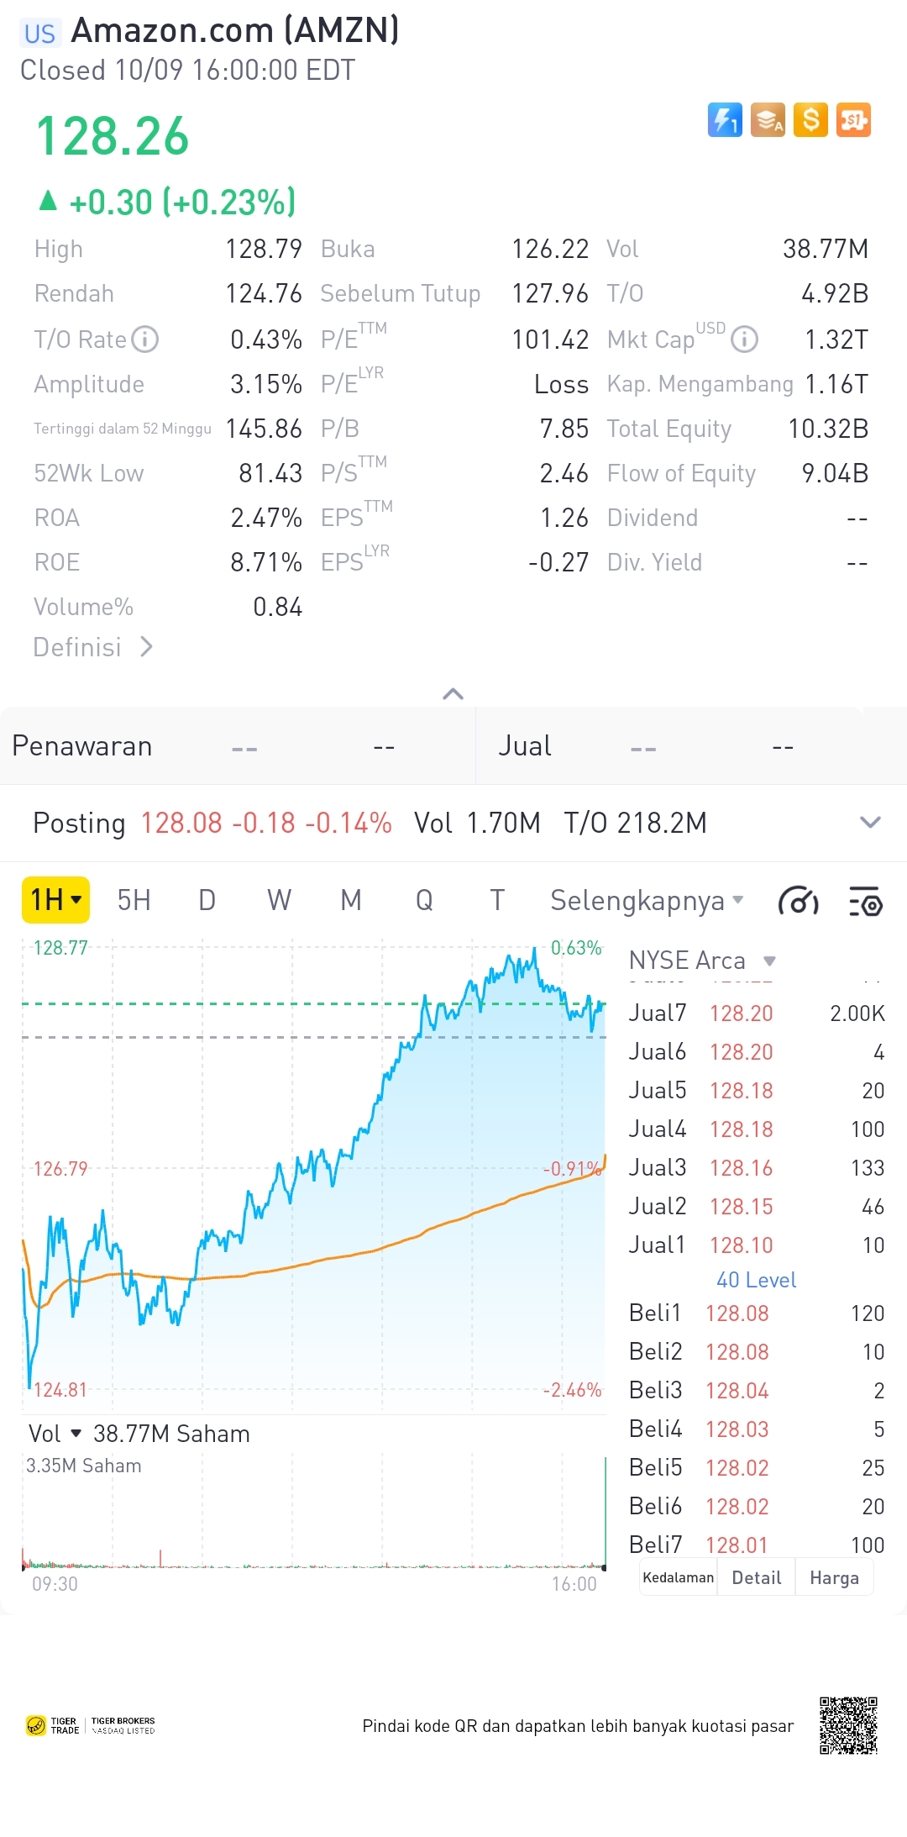
Task: Select the Harga tab
Action: (834, 1578)
